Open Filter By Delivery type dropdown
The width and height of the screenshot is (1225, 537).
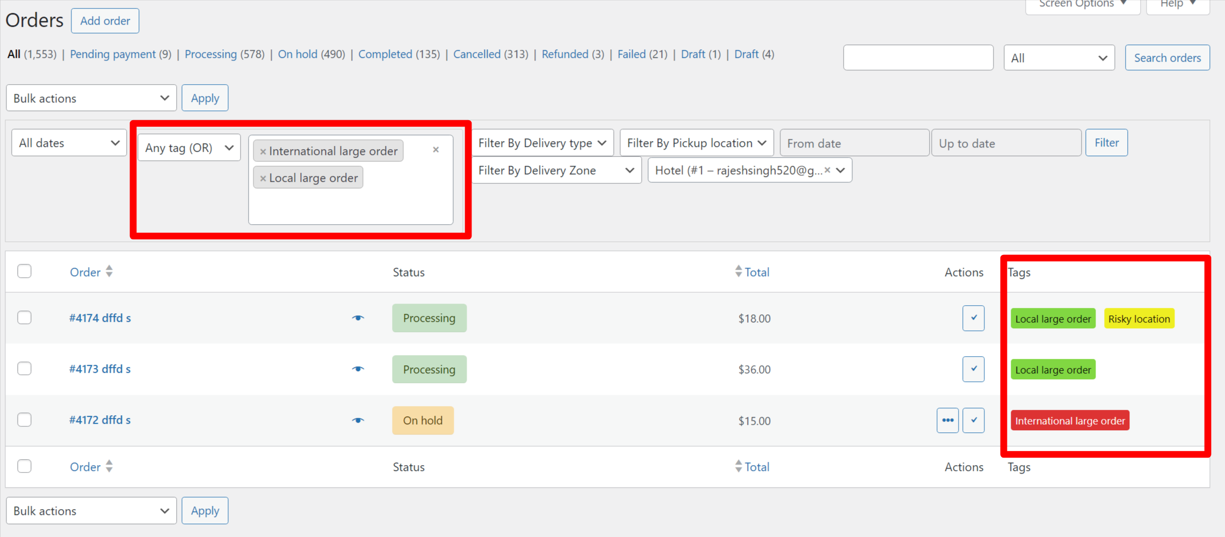coord(542,143)
